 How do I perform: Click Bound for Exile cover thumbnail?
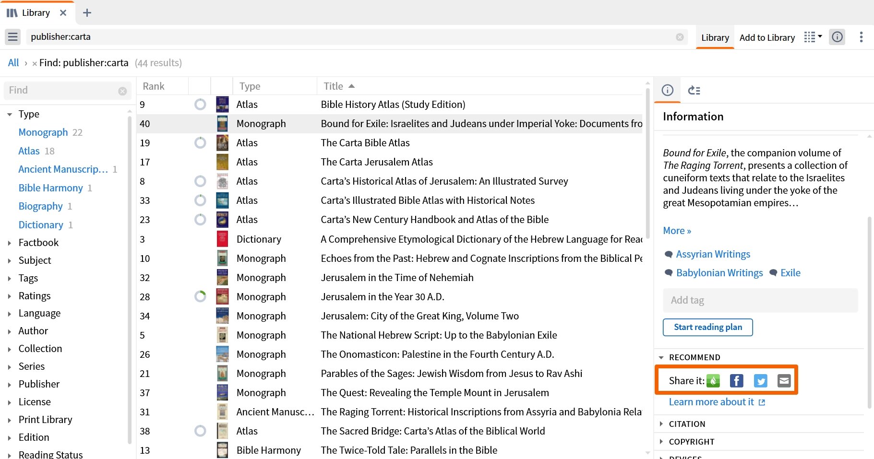pos(222,124)
